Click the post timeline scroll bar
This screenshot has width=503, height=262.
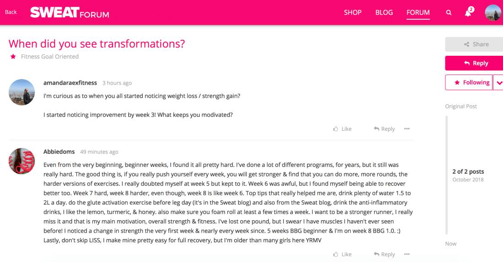[447, 174]
